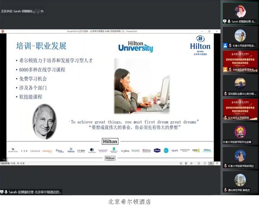Image resolution: width=259 pixels, height=208 pixels.
Task: Click the orange co-host badge on third participant
Action: (x=225, y=70)
